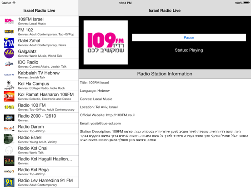Select FM 102 station name
The image size is (251, 188).
[25, 30]
